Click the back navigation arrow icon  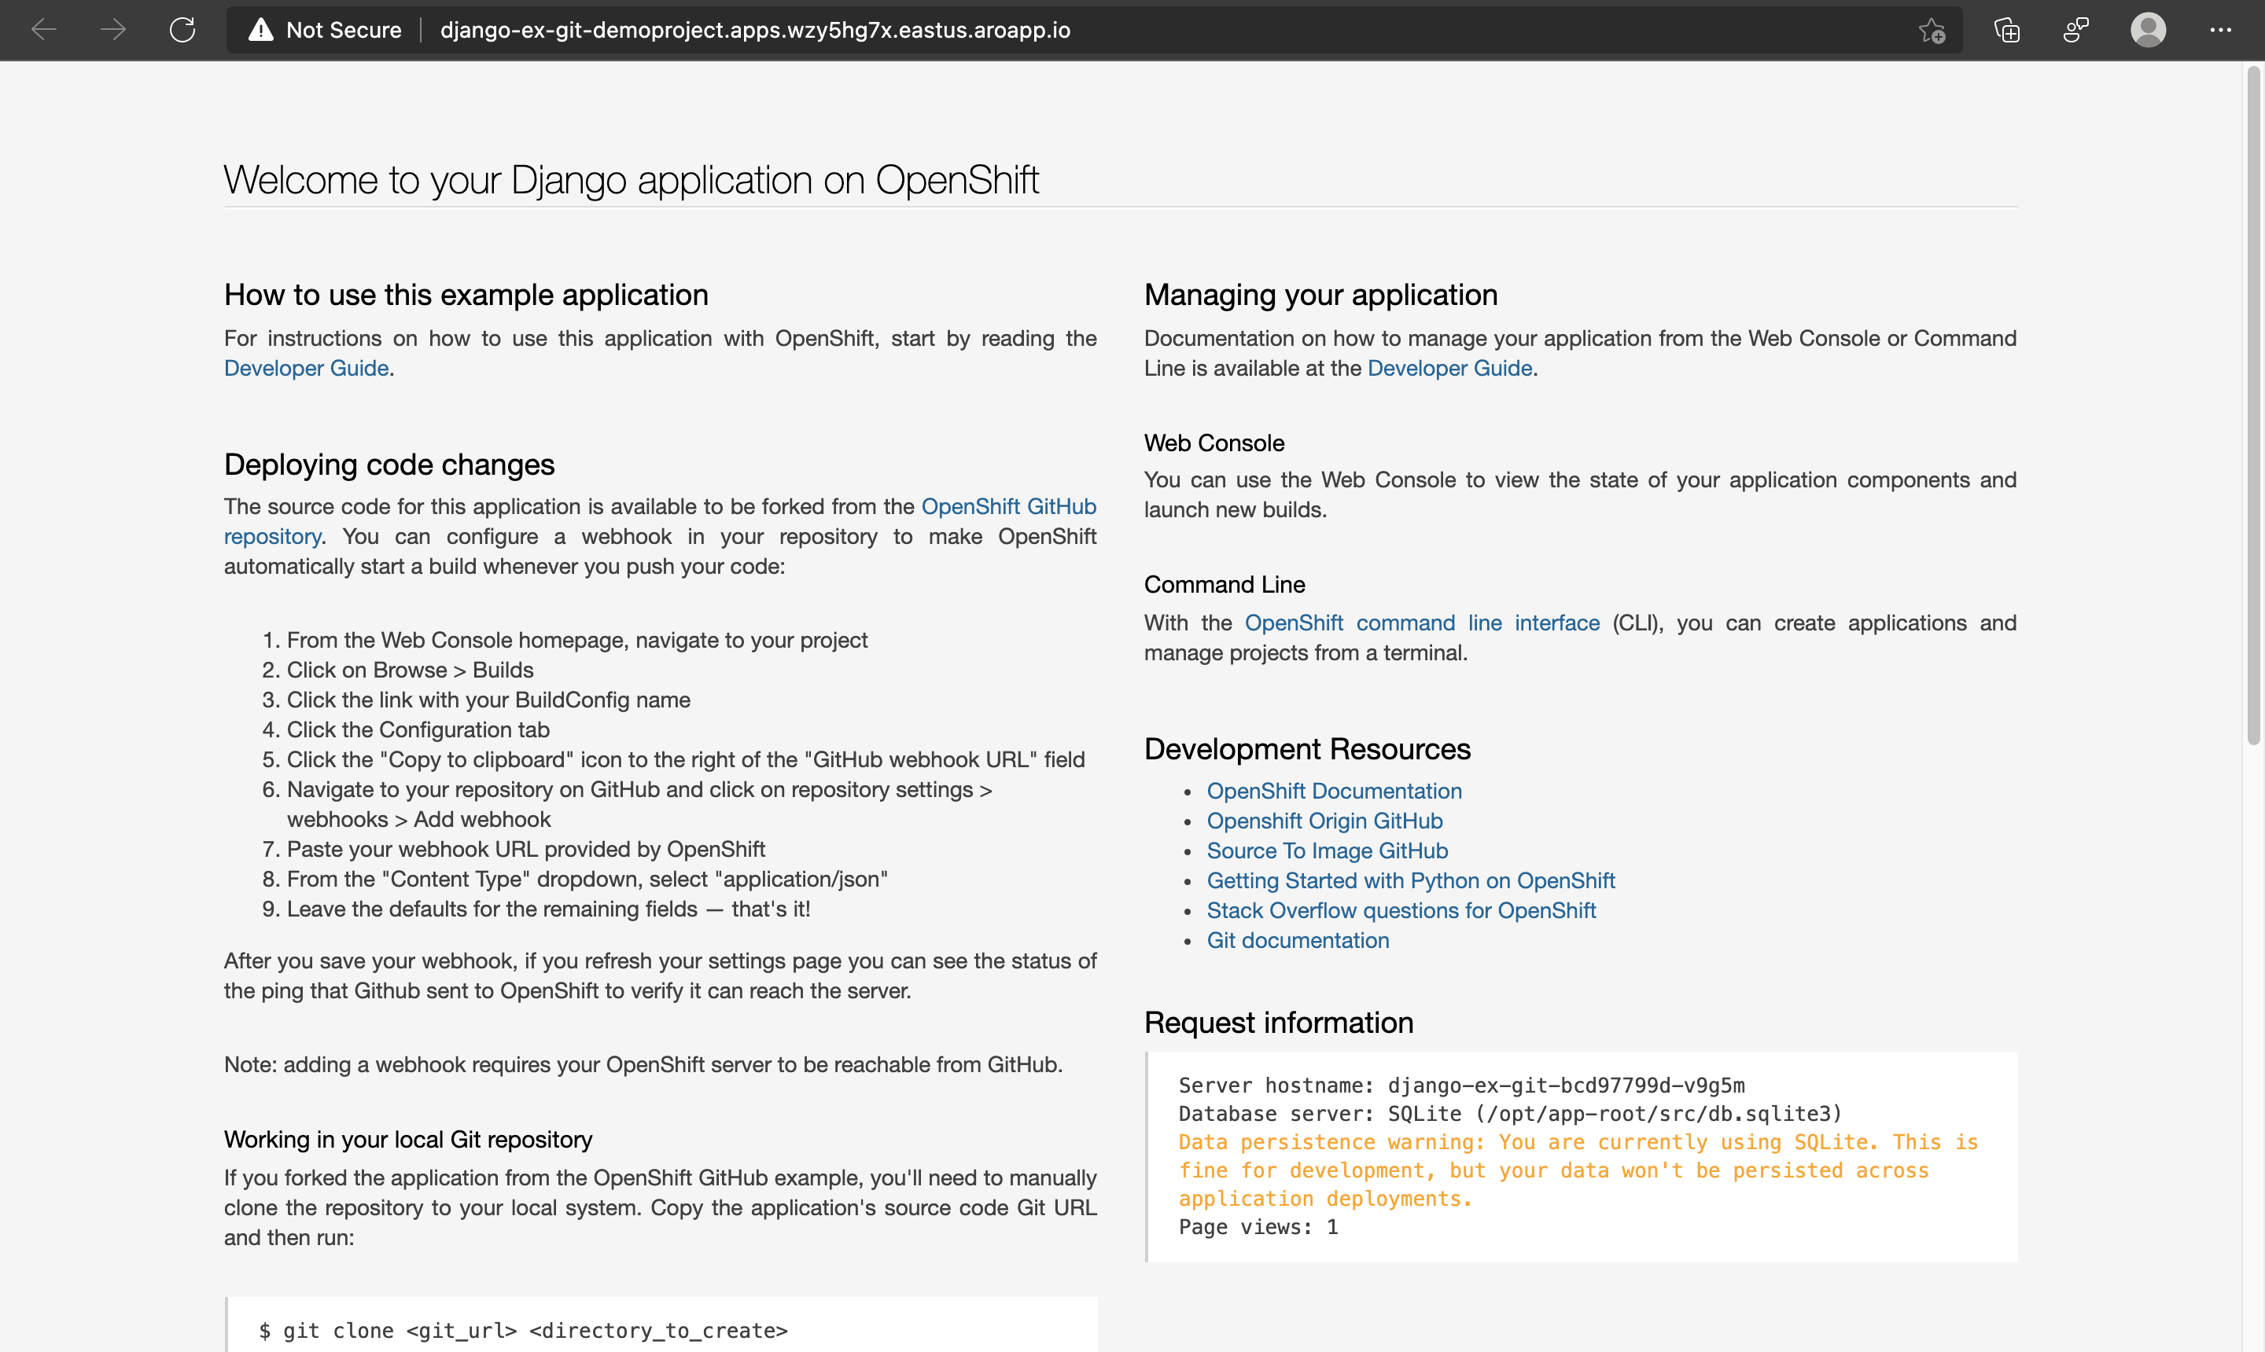tap(43, 29)
